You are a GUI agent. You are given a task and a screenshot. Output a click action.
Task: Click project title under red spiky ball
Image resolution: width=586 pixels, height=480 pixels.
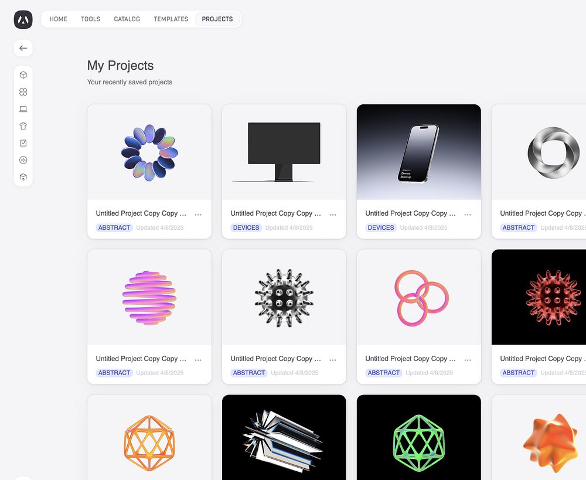543,359
